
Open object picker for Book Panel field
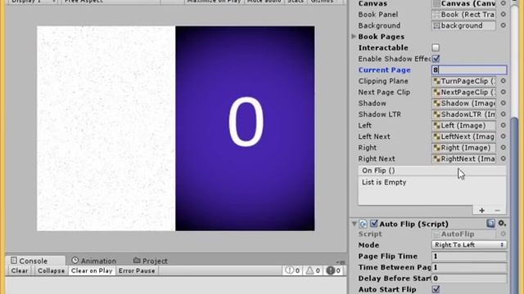(503, 15)
